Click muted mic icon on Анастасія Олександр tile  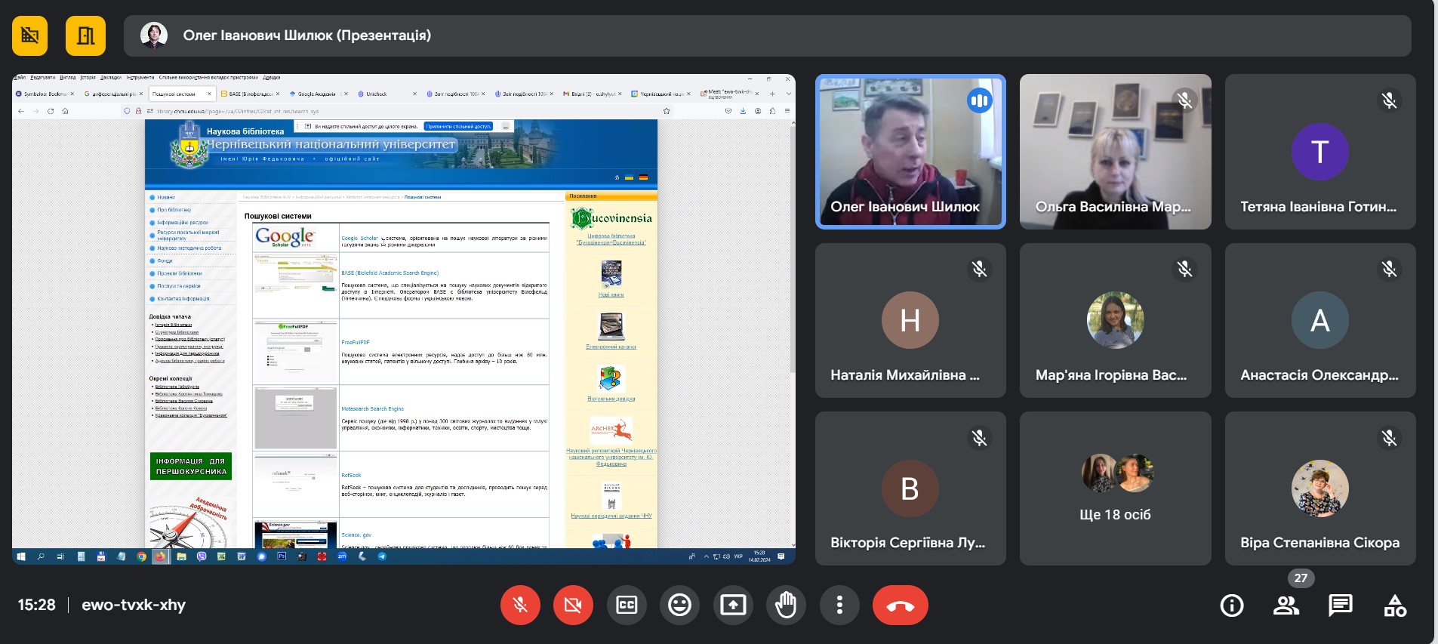click(1389, 269)
